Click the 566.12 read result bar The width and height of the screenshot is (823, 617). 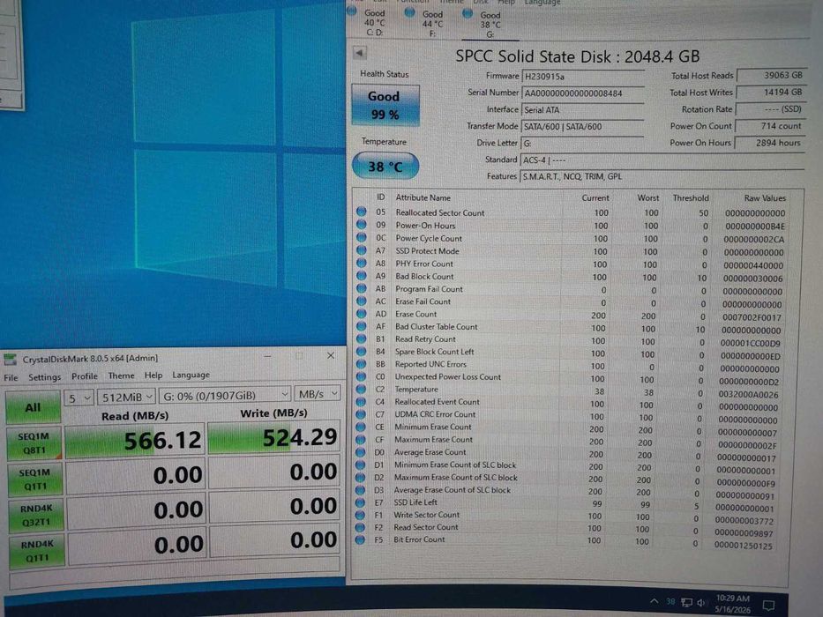click(x=135, y=440)
